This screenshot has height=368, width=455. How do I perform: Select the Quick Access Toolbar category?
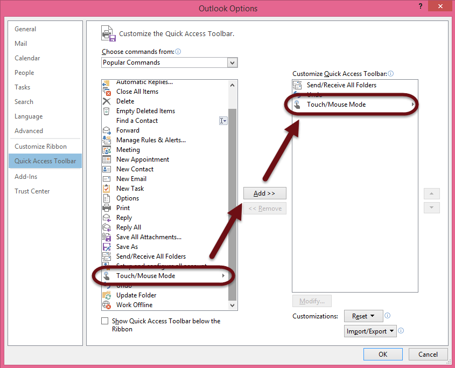[x=45, y=161]
